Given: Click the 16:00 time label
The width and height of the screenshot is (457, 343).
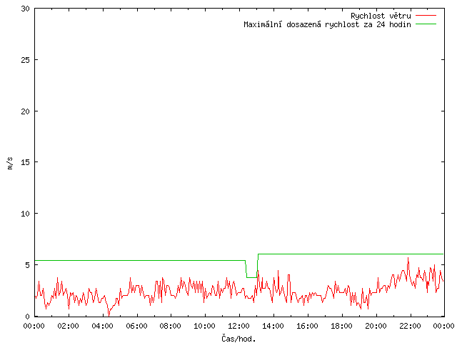Looking at the screenshot, I should 307,326.
